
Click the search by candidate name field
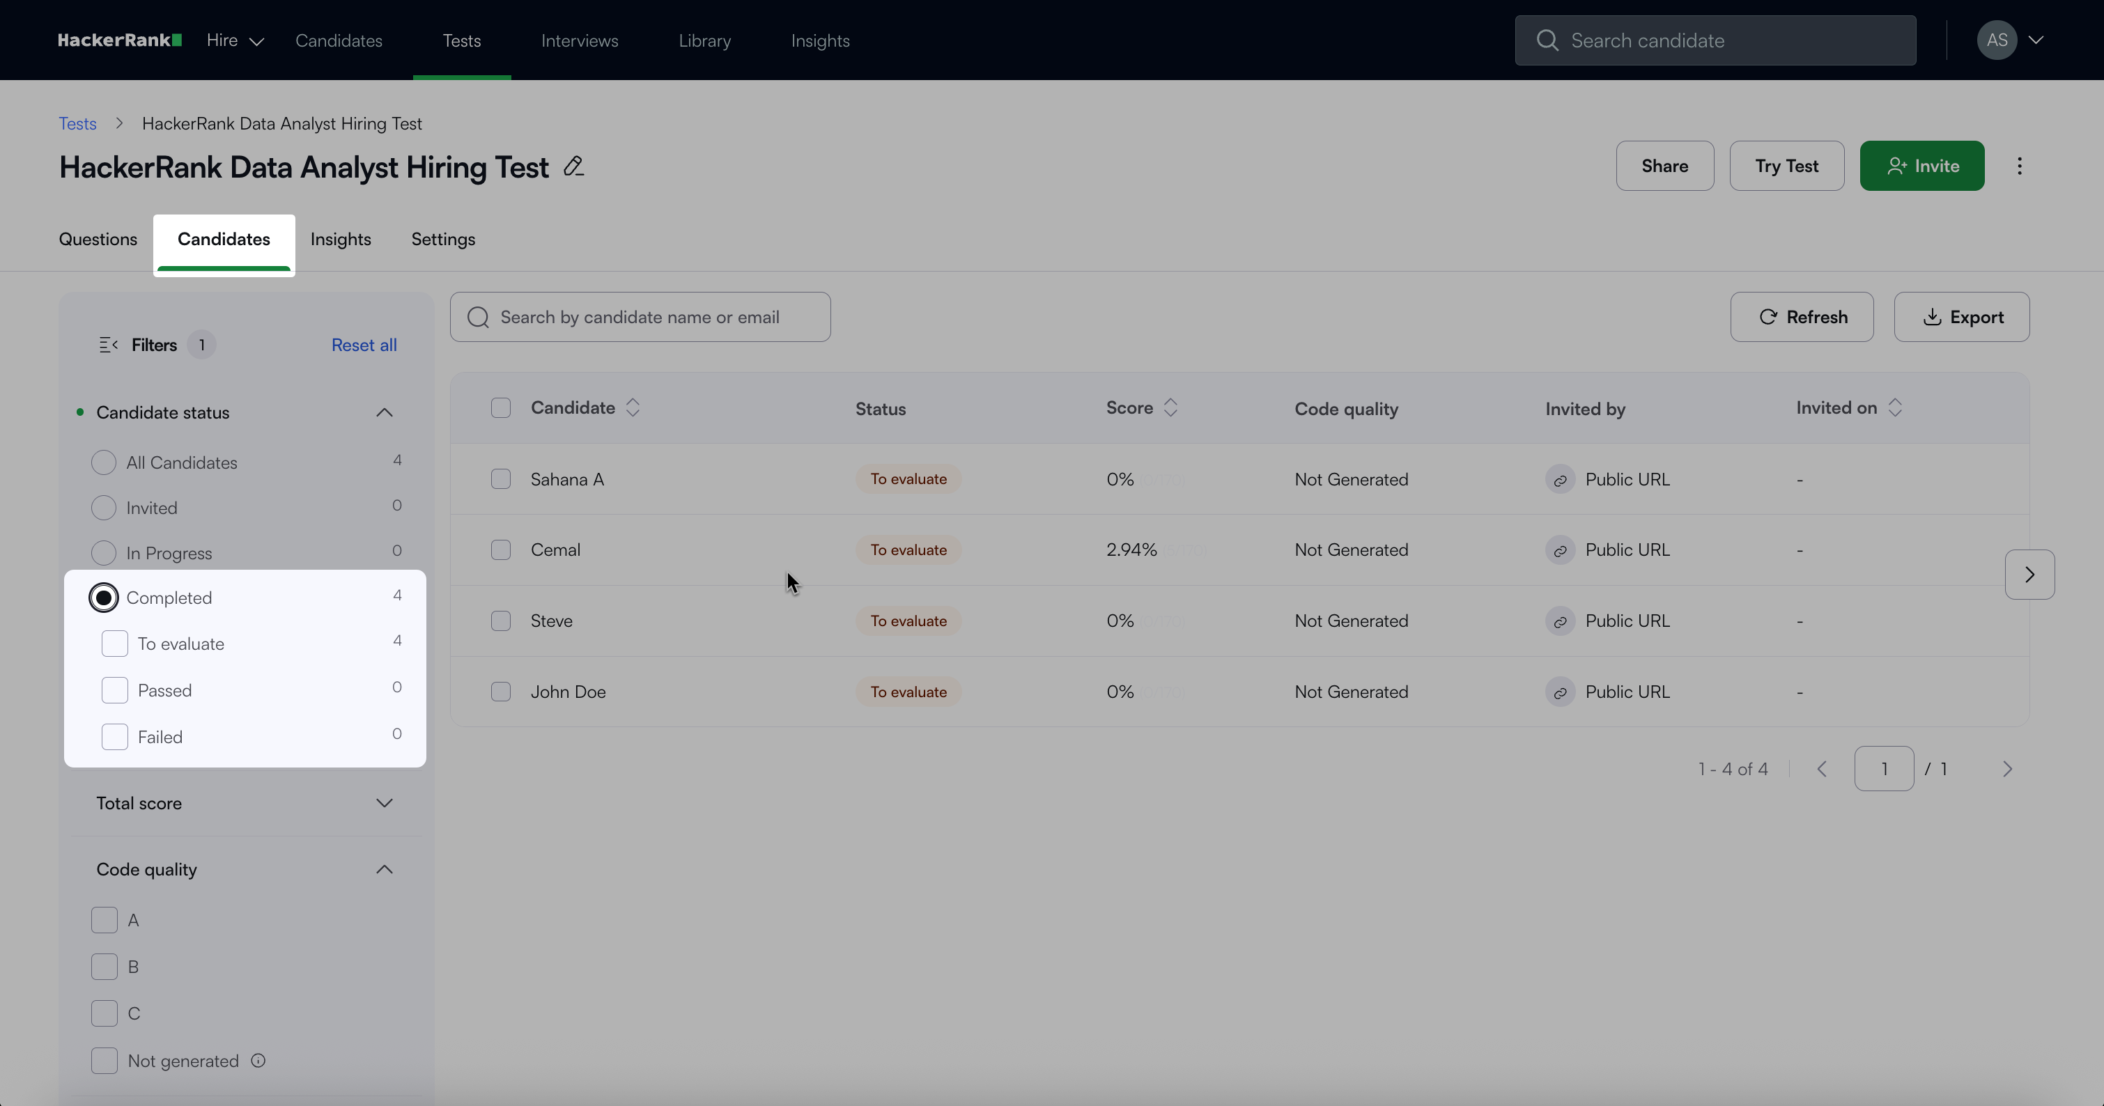point(640,318)
